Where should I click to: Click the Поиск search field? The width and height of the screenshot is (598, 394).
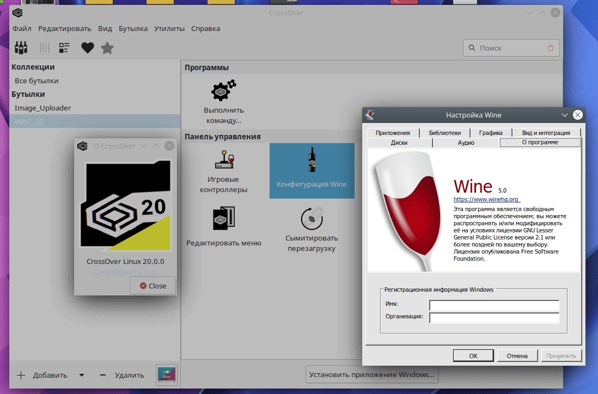[511, 48]
